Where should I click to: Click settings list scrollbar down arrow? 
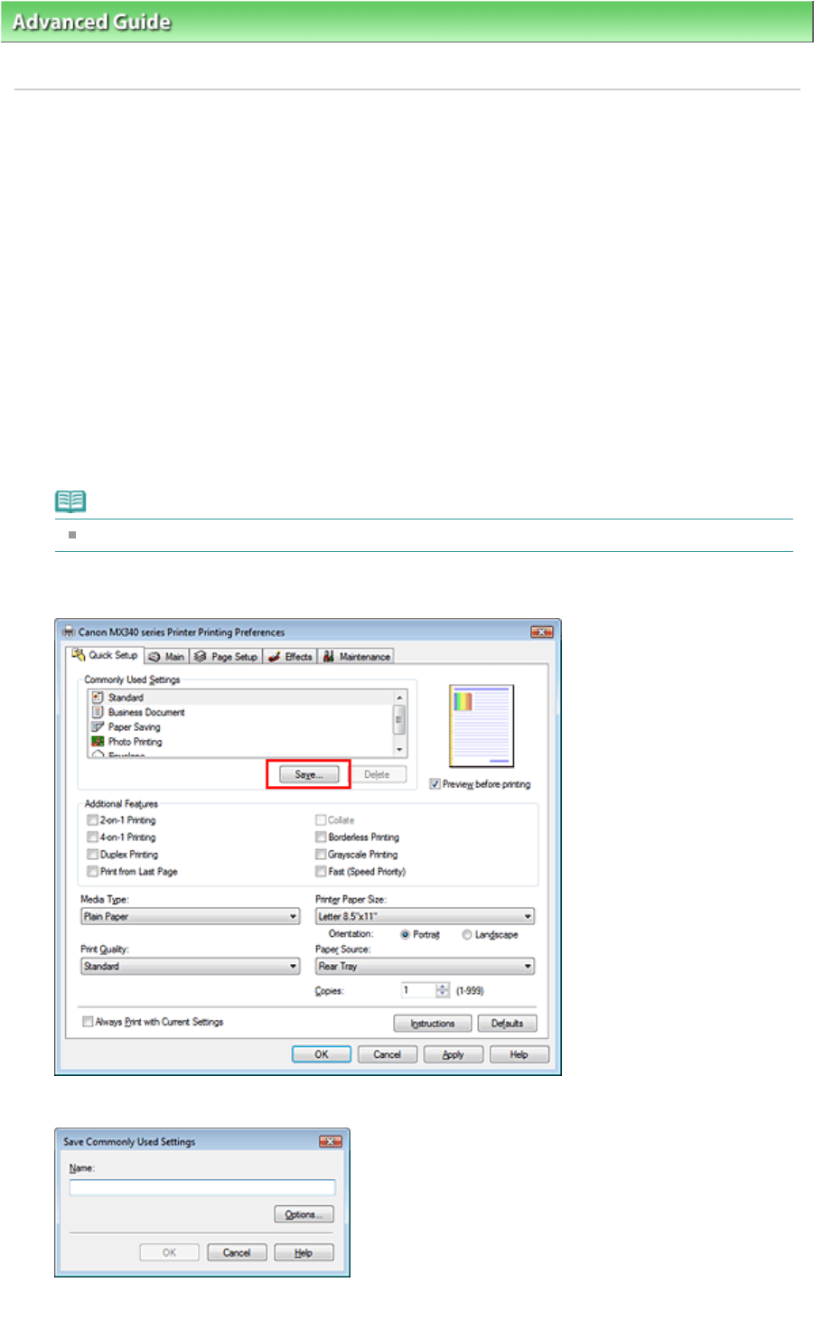click(399, 750)
